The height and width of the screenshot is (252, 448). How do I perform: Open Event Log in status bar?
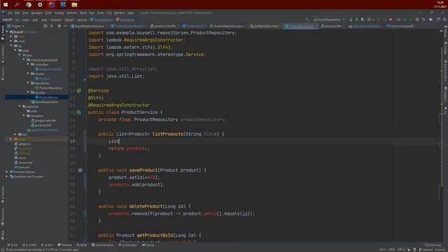[x=433, y=245]
